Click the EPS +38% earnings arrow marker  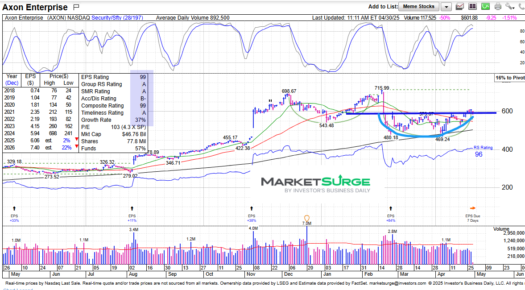(x=252, y=209)
